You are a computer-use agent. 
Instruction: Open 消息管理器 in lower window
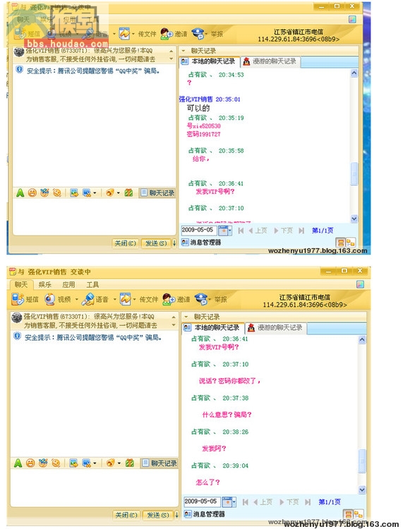point(205,514)
